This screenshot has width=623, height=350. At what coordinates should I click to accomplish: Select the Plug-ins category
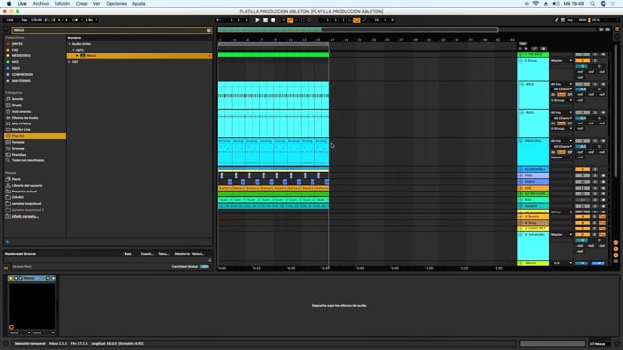35,136
